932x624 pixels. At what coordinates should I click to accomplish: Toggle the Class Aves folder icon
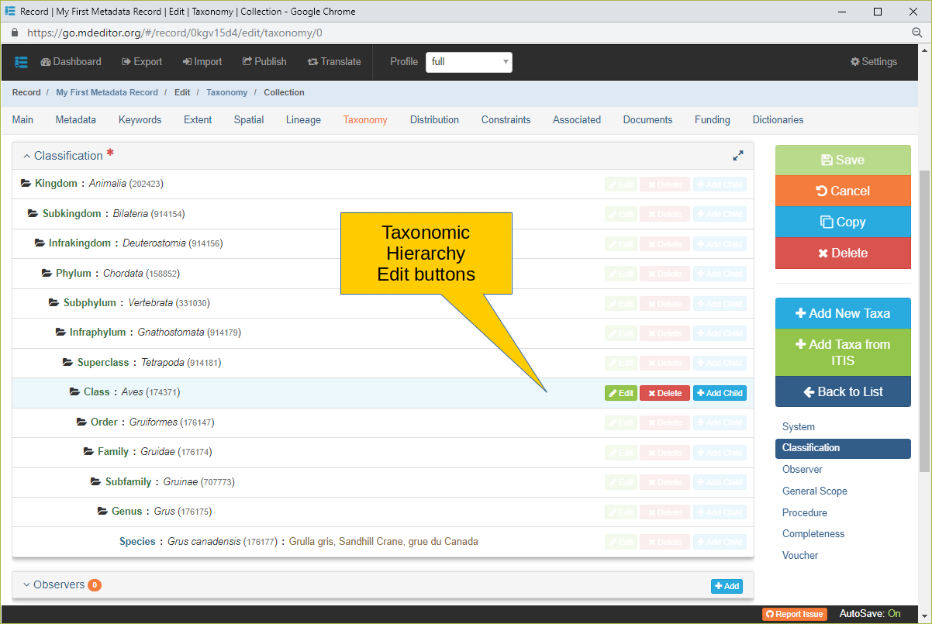coord(75,392)
